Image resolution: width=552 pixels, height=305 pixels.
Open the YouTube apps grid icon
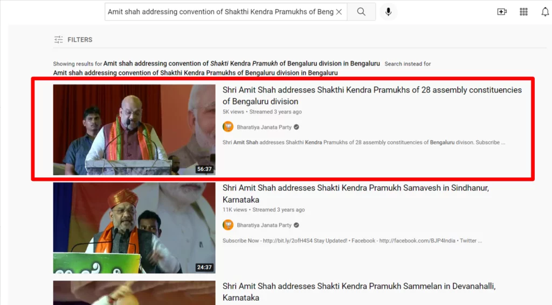(x=523, y=12)
